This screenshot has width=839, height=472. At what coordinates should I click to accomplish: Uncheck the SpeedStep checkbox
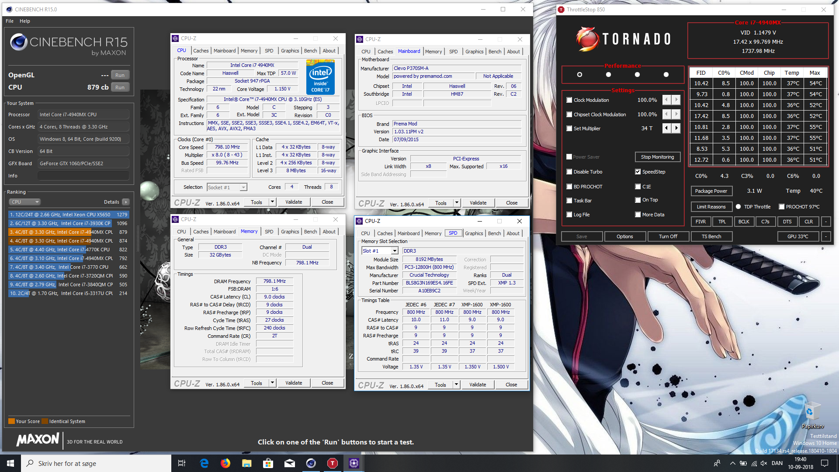(638, 172)
